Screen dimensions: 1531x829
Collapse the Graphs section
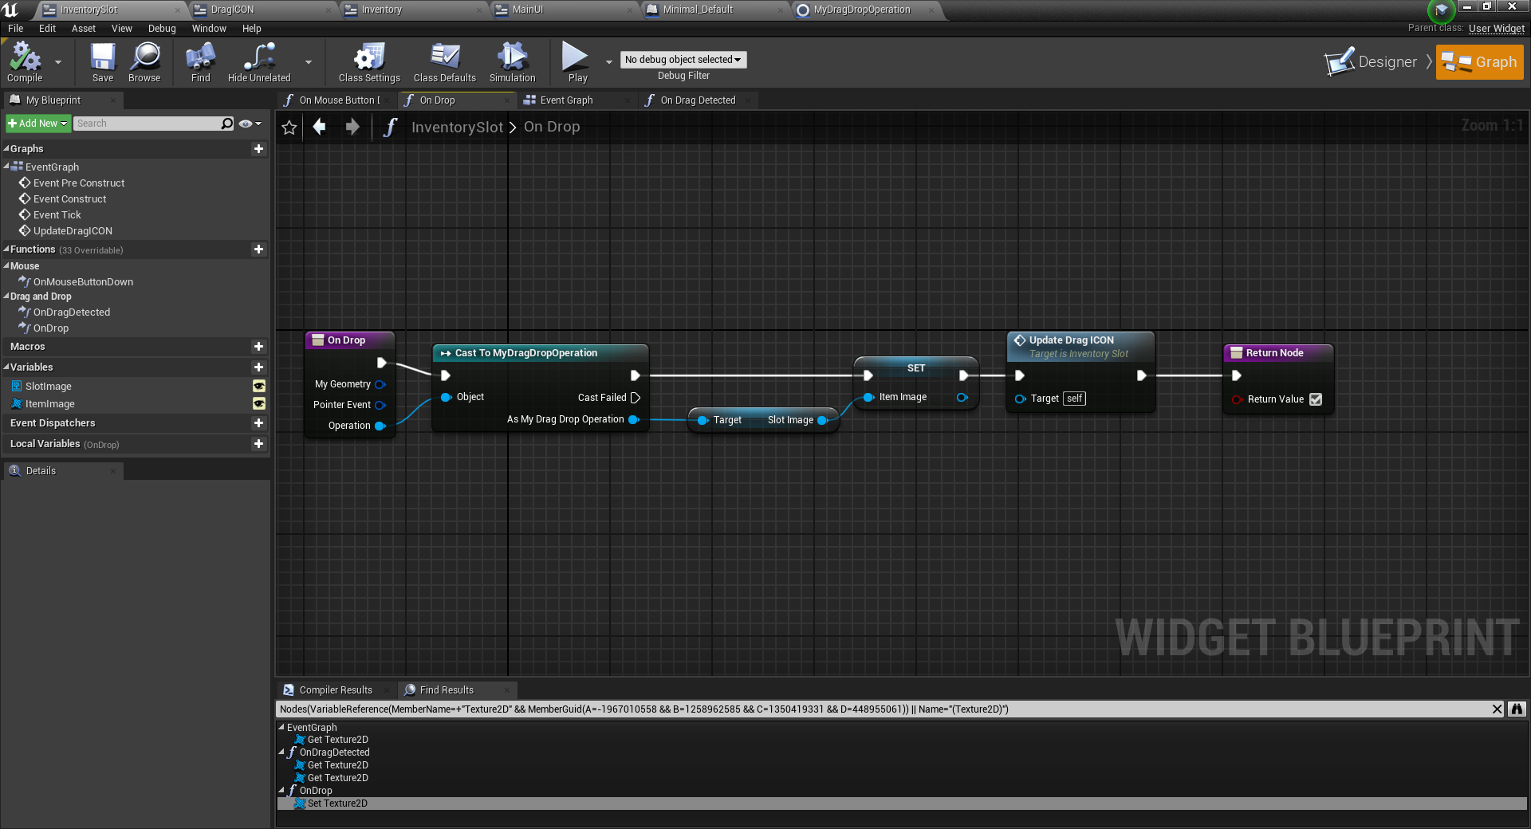point(6,149)
